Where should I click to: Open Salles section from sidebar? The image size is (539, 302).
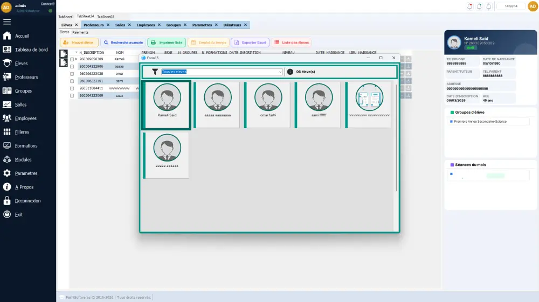pyautogui.click(x=20, y=104)
